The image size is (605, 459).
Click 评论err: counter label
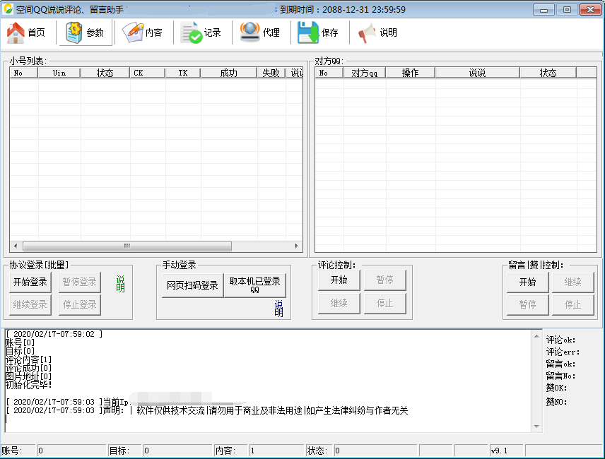(x=563, y=352)
